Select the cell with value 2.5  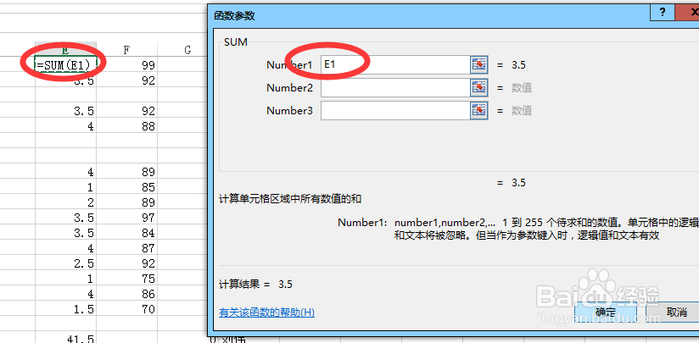coord(65,263)
